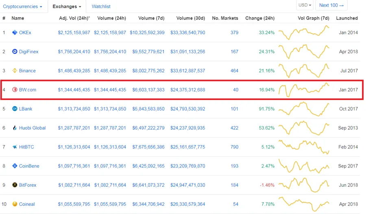Sort by Launched column header

pos(347,18)
